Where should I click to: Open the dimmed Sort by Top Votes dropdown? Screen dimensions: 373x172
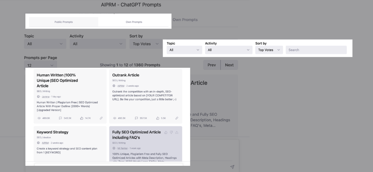pyautogui.click(x=146, y=44)
